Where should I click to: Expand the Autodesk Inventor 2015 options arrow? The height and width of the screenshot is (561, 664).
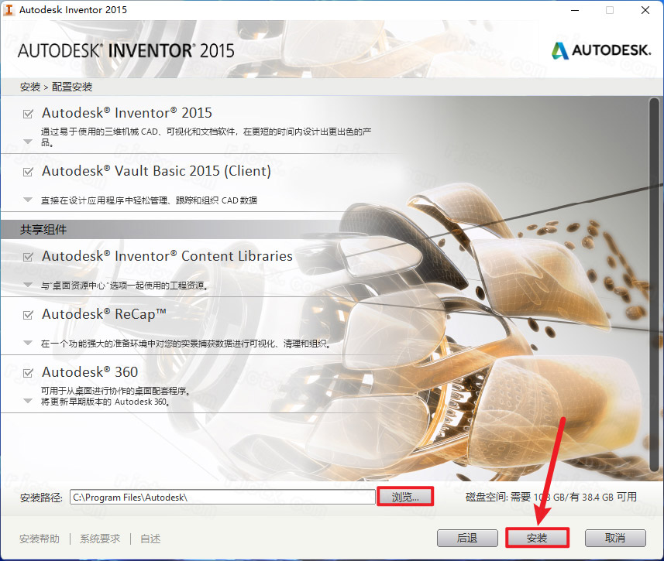click(28, 142)
